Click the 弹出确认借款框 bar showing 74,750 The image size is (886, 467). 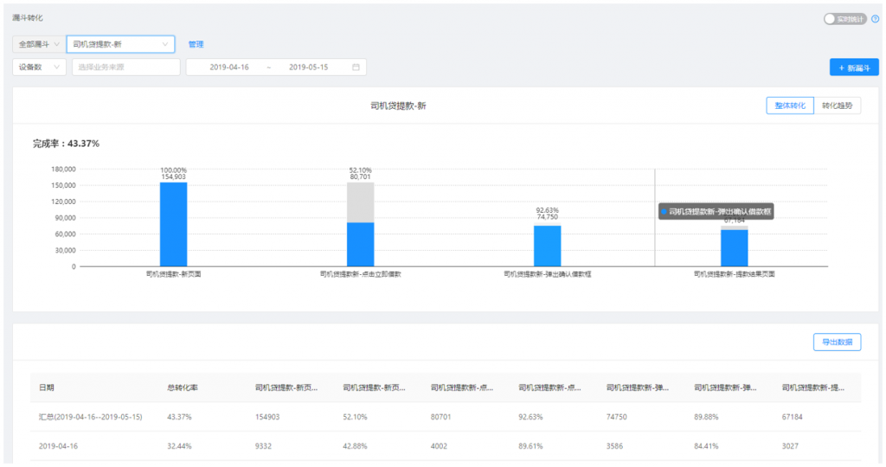pyautogui.click(x=547, y=246)
